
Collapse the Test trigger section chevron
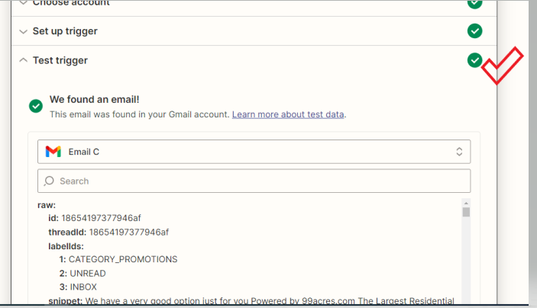point(23,60)
